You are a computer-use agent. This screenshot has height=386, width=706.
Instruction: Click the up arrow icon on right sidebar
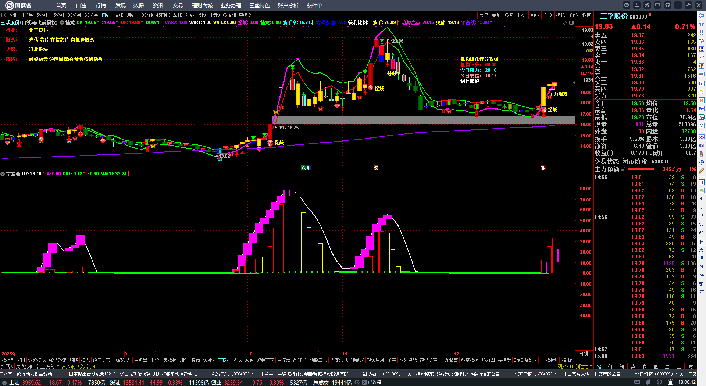tap(702, 24)
